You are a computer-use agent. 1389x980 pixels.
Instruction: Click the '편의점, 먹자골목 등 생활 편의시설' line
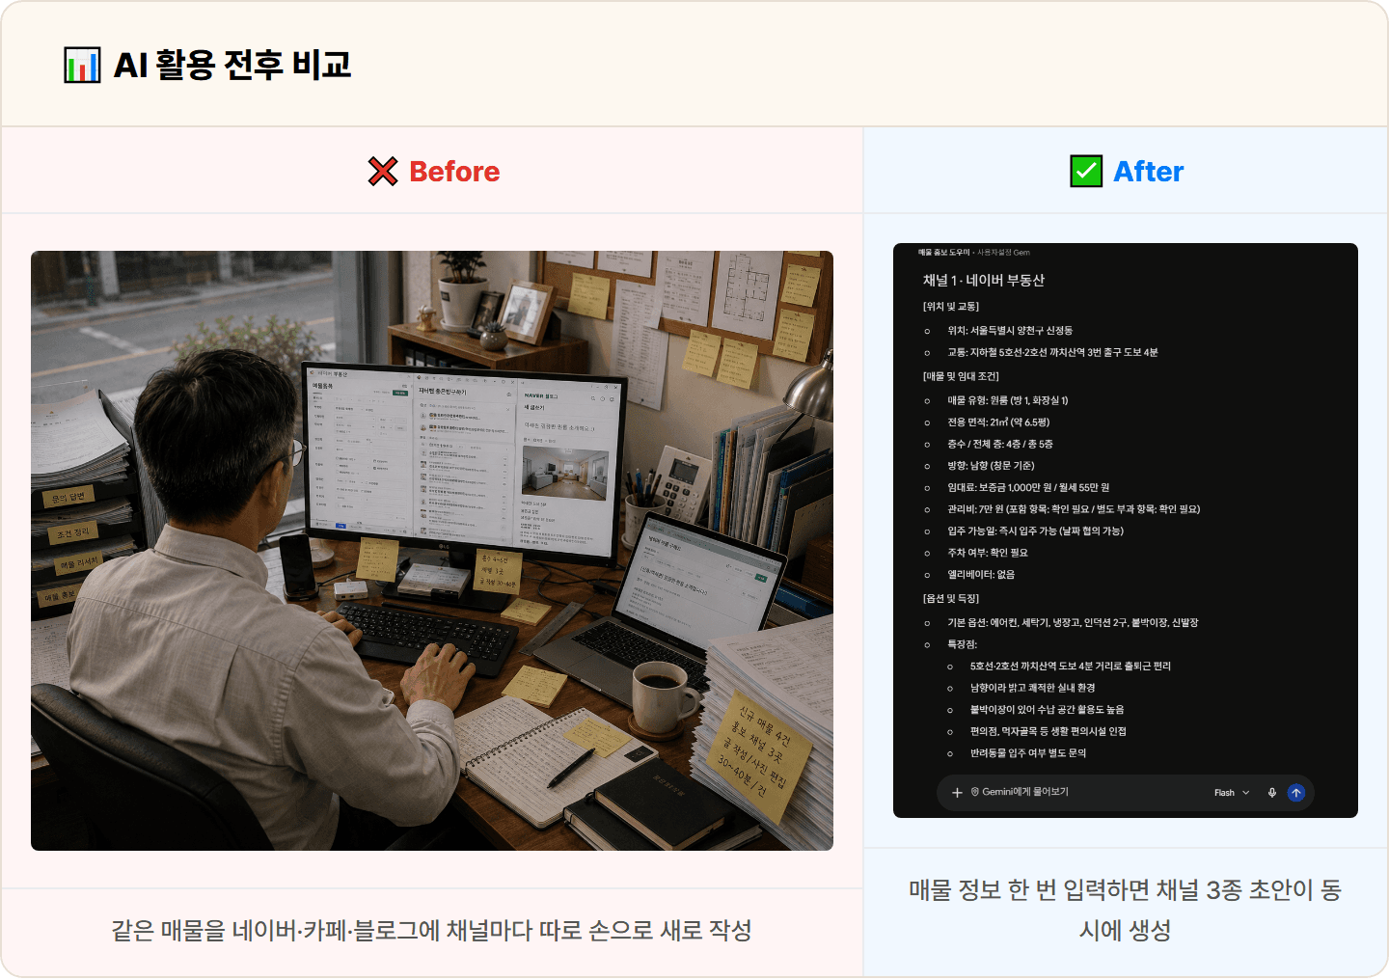click(1048, 732)
